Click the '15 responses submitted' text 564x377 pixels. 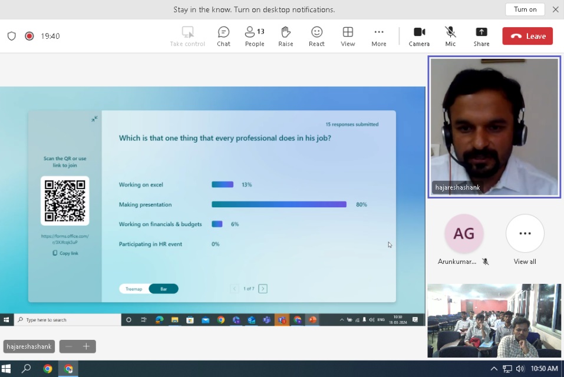tap(352, 124)
